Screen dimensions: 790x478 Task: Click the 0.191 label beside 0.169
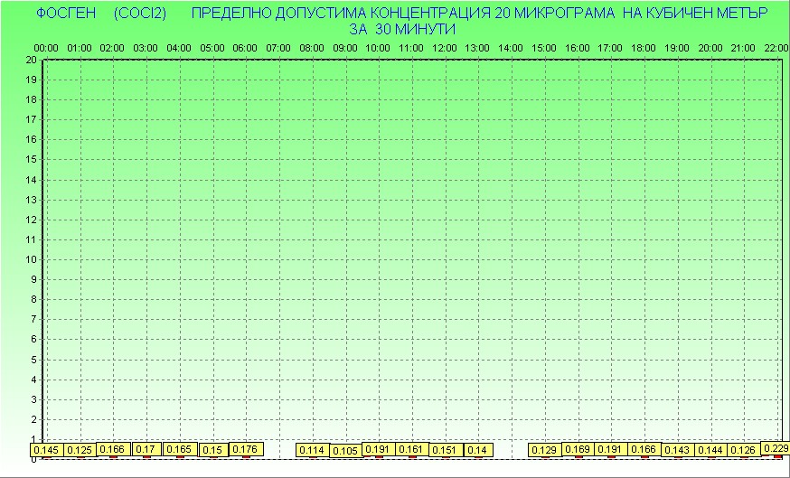point(611,449)
